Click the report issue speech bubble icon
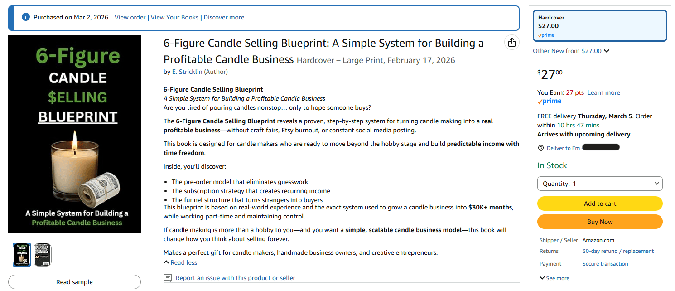 [x=168, y=278]
